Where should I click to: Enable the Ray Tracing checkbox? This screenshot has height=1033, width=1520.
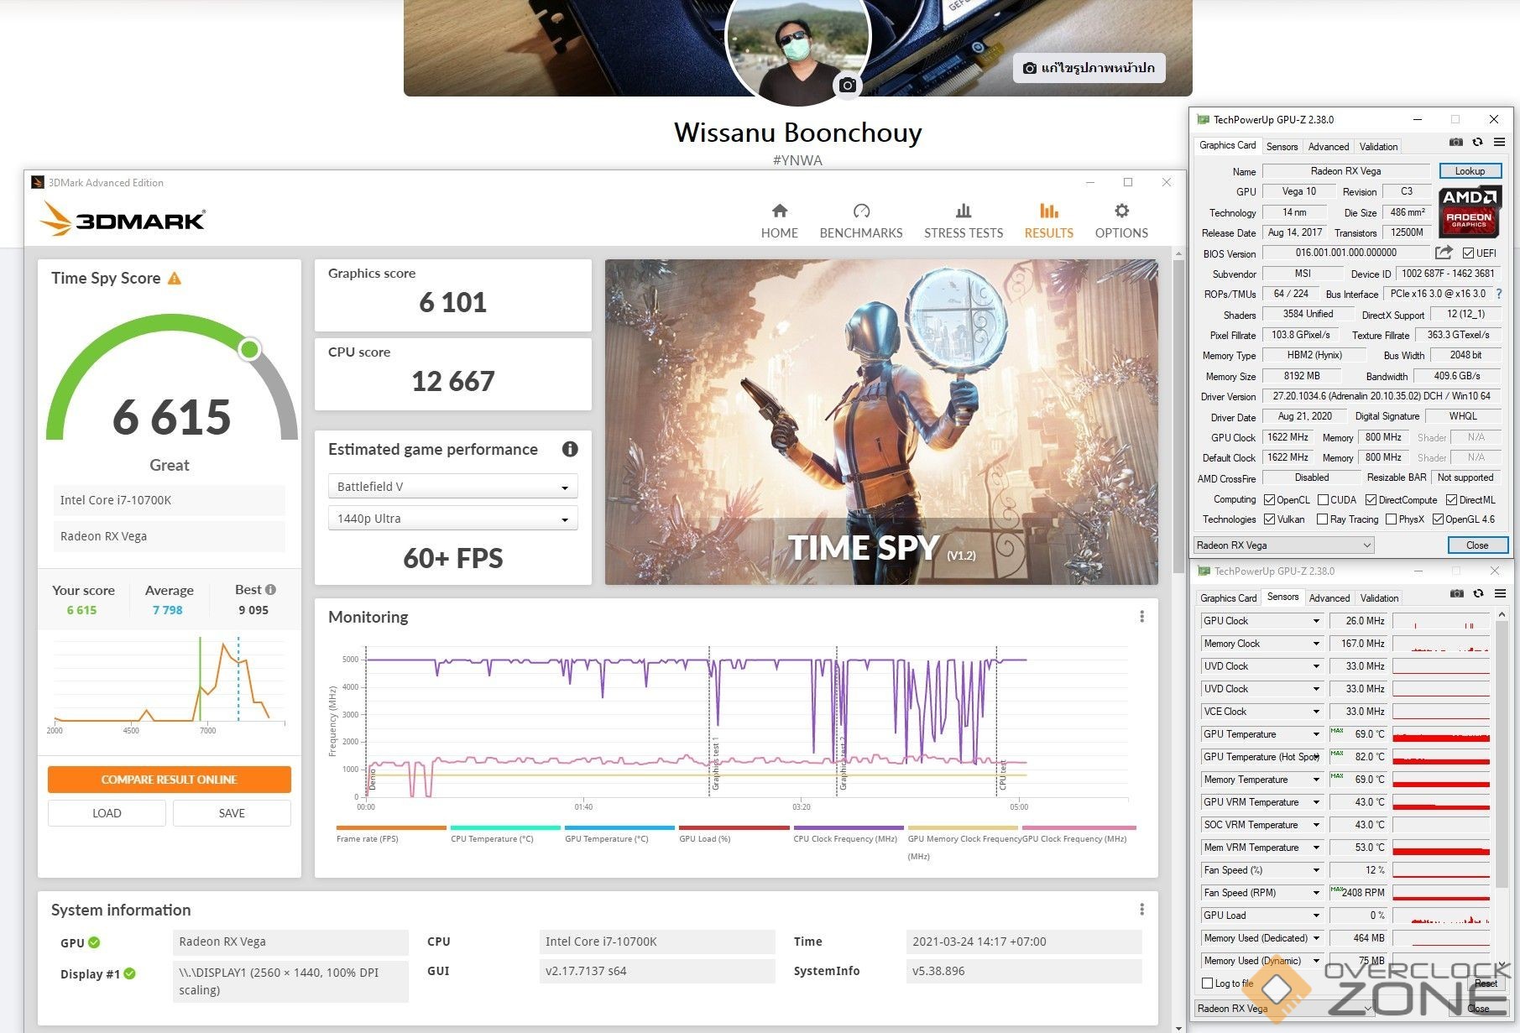1323,519
